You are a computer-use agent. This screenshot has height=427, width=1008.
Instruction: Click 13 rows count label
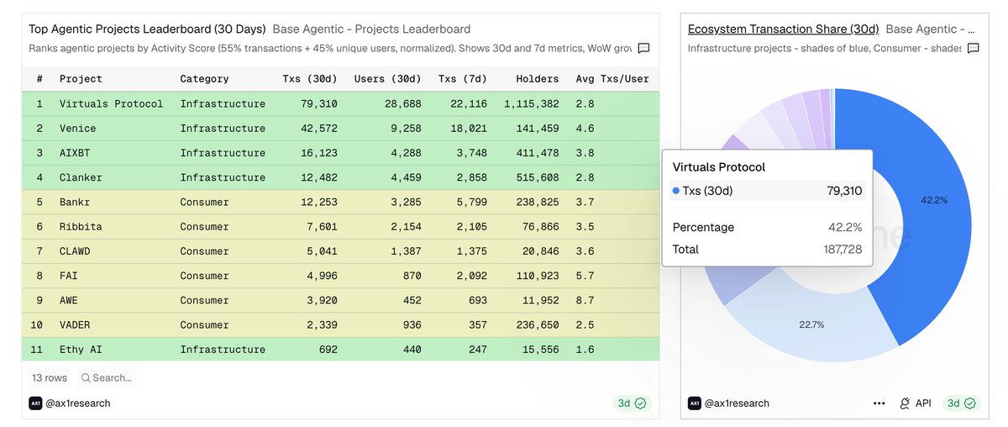[50, 378]
